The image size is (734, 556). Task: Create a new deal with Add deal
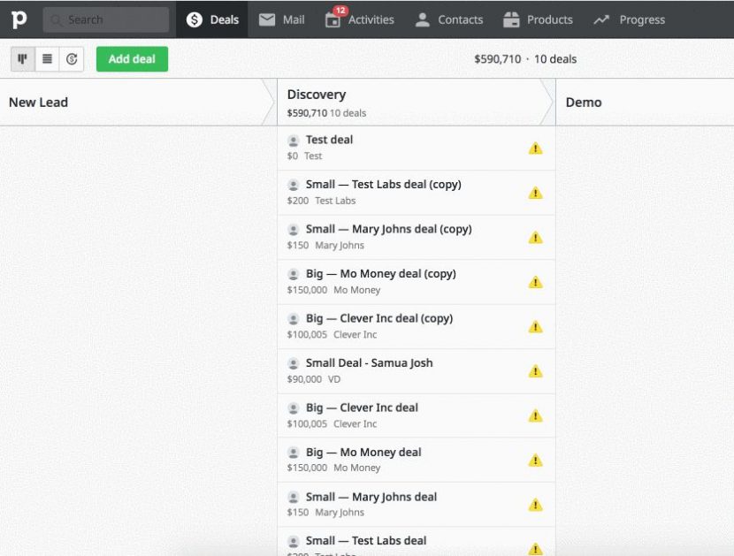(132, 59)
